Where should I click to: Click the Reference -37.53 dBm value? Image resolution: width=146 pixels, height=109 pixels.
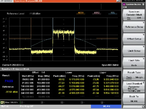pos(12,92)
